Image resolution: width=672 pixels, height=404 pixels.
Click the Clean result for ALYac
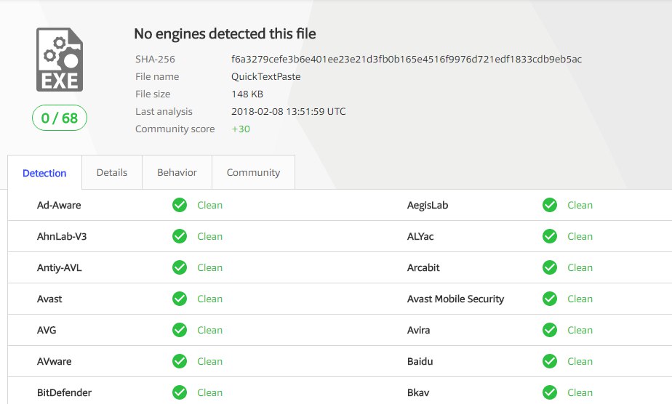(580, 236)
